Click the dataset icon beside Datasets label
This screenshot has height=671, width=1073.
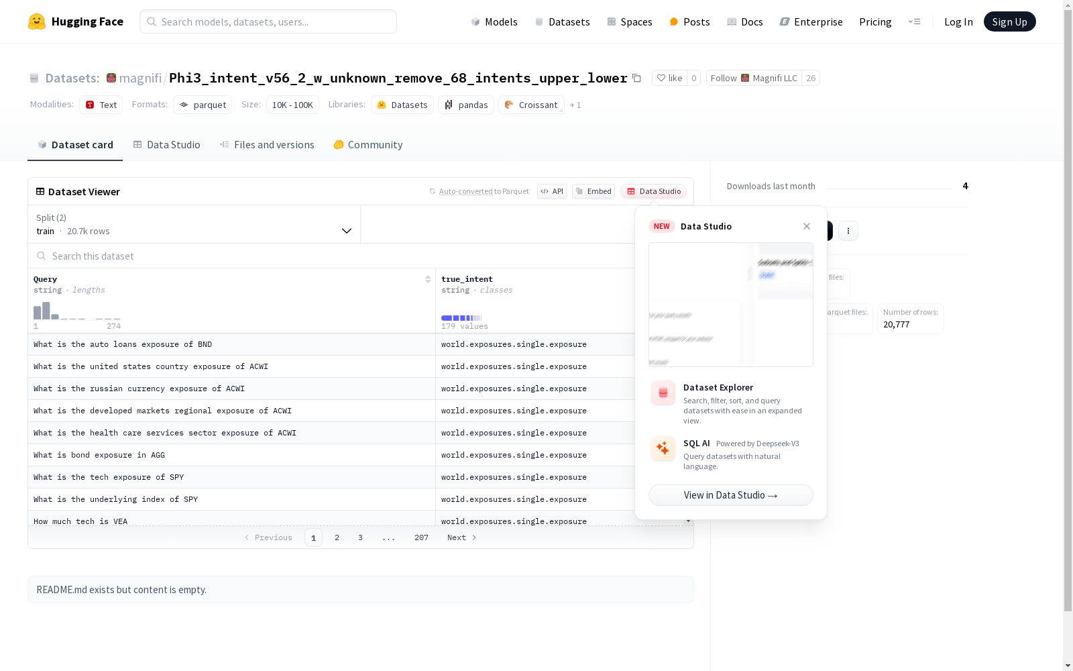[x=34, y=78]
